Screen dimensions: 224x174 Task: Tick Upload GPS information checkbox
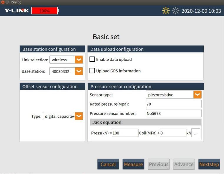(x=92, y=70)
